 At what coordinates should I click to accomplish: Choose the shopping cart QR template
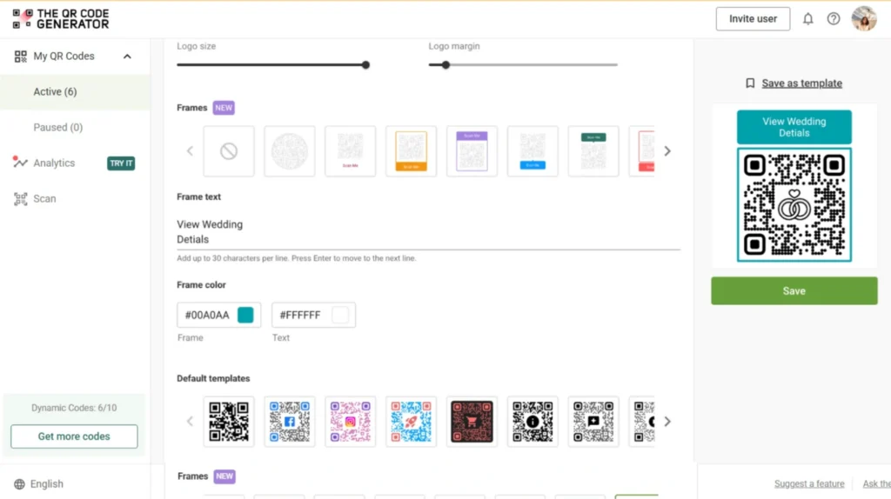[x=472, y=422]
